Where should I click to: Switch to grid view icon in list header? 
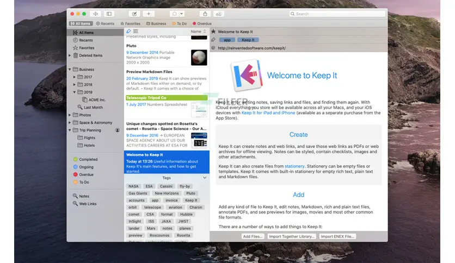[136, 32]
